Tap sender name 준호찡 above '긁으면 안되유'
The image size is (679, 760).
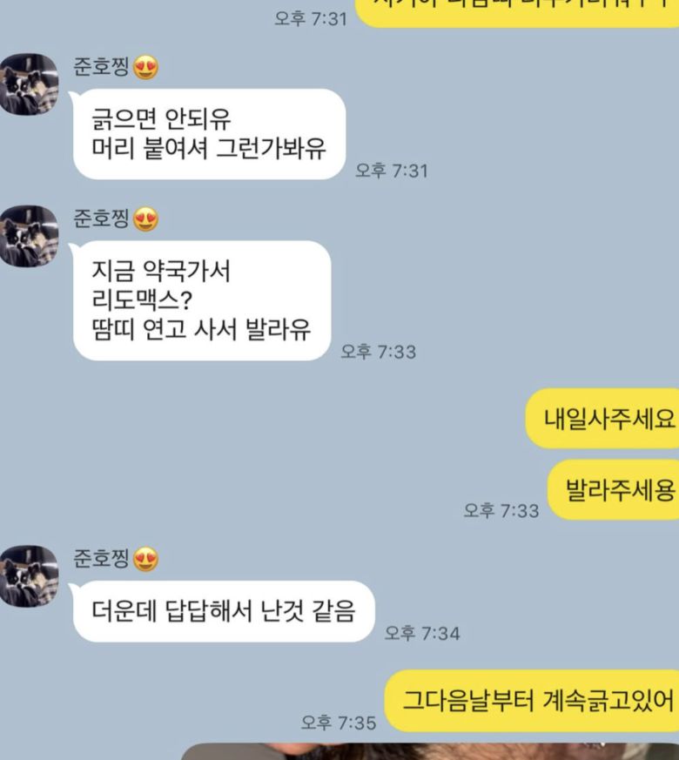click(101, 67)
